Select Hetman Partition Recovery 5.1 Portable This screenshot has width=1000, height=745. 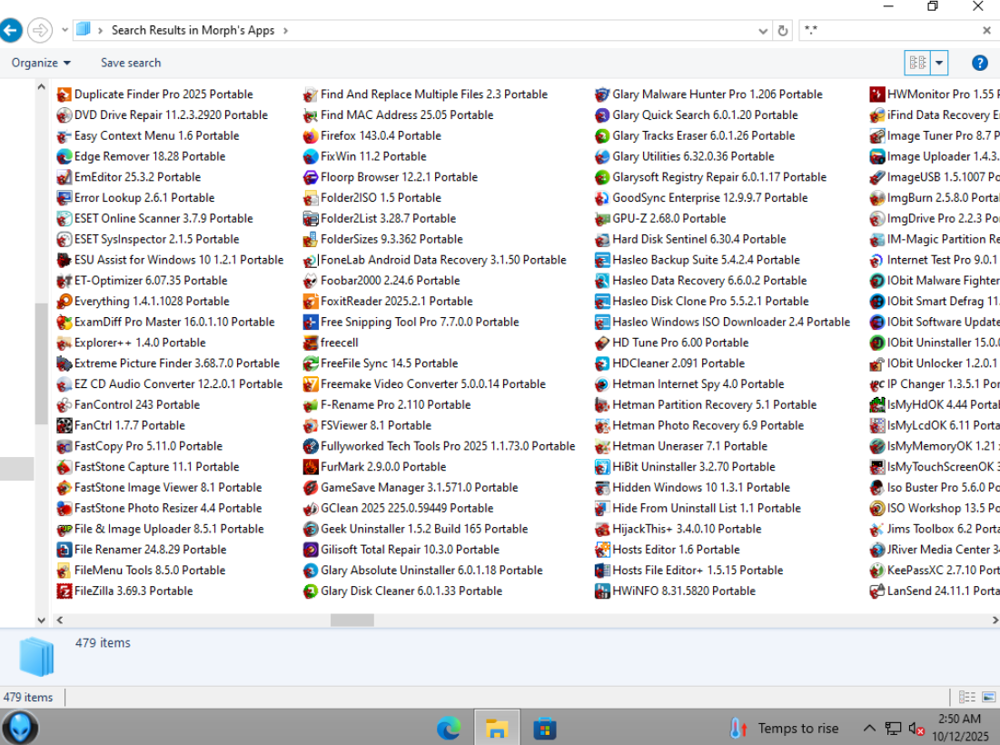click(x=706, y=405)
